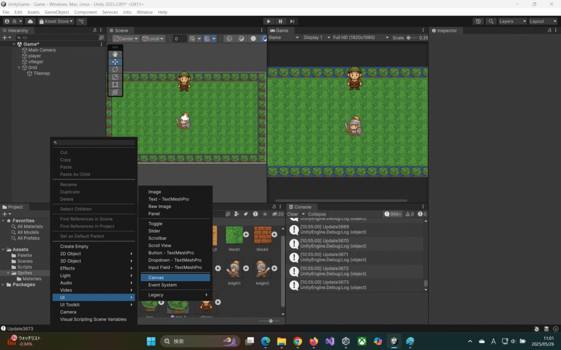
Task: Toggle log messages filter in Console
Action: click(x=392, y=214)
